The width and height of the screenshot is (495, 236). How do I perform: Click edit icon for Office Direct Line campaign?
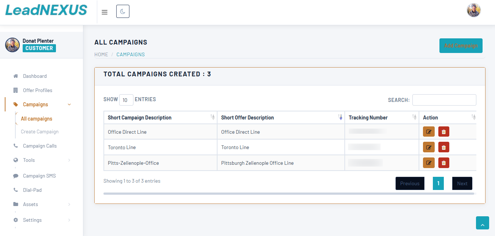[x=428, y=132]
